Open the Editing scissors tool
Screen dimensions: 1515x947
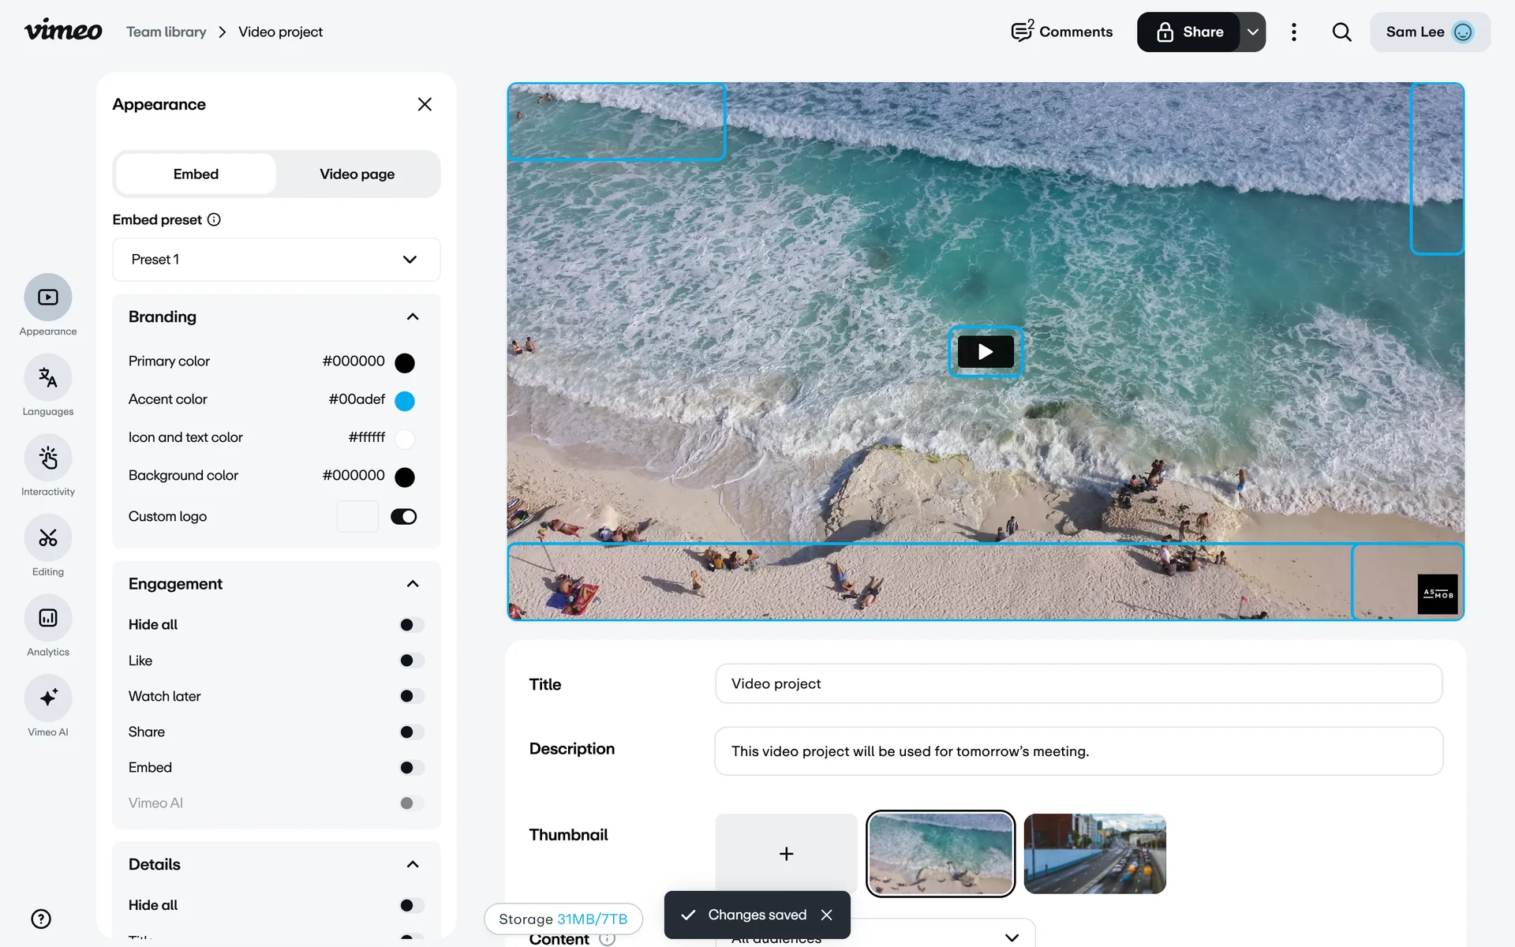[48, 538]
